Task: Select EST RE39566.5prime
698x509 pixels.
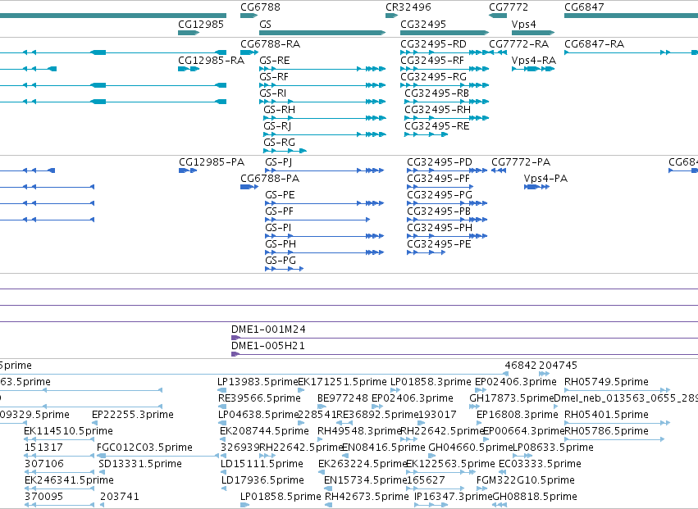Action: coord(259,398)
